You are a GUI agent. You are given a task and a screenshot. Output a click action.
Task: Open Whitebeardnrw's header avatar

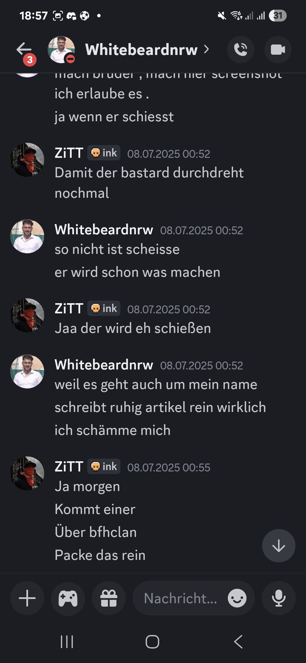[61, 50]
